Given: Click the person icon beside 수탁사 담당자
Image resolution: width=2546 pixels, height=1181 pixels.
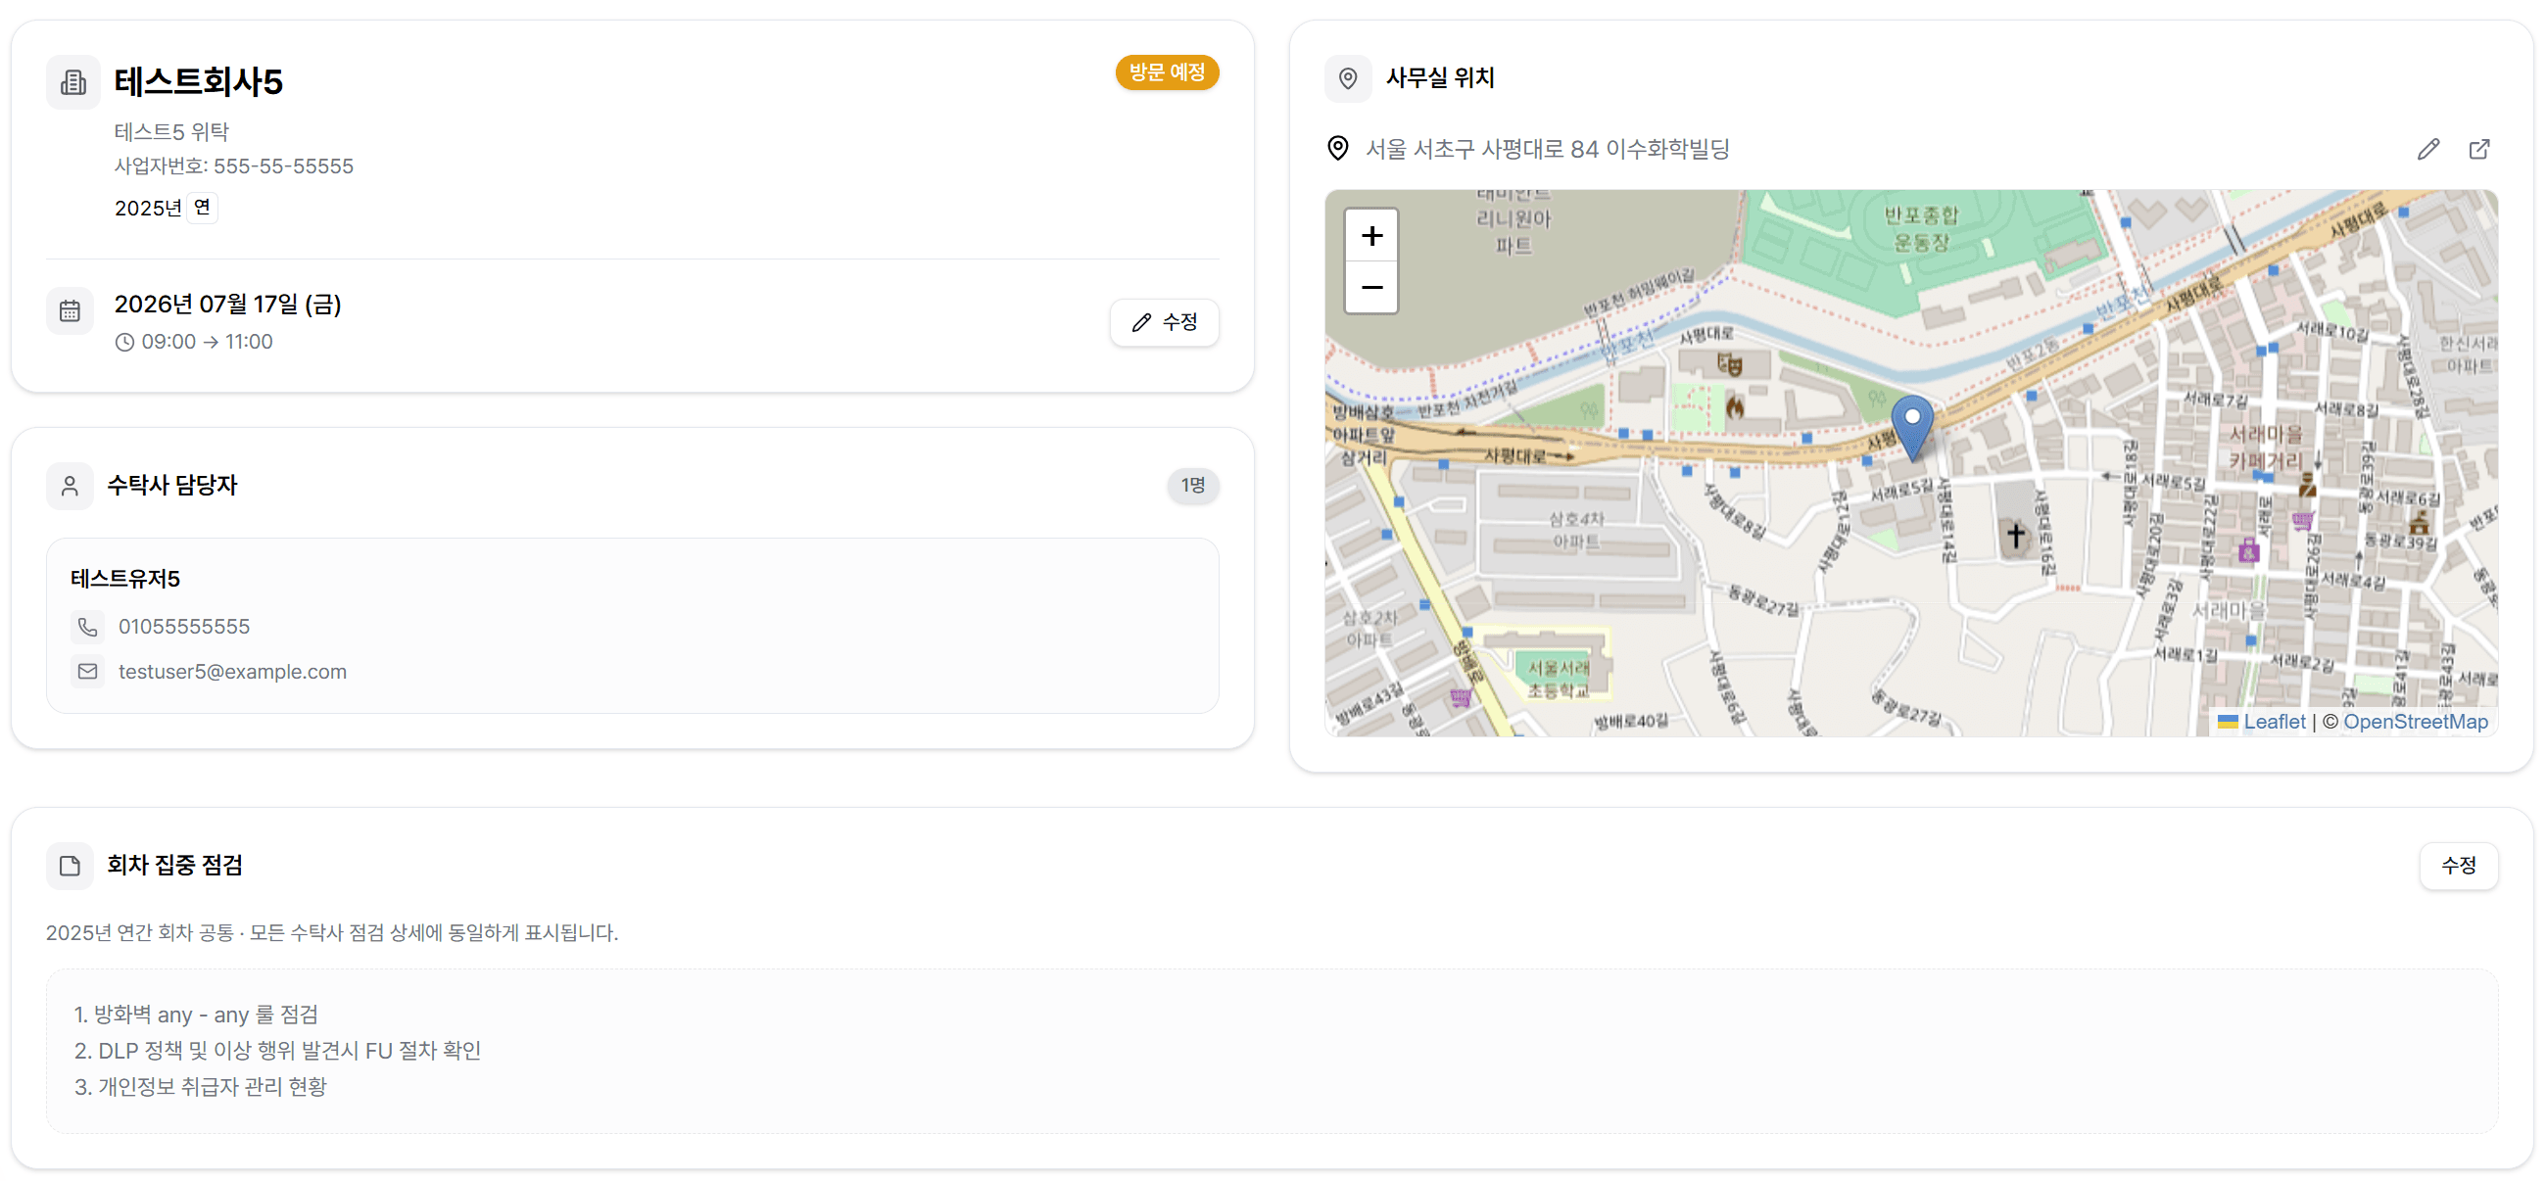Looking at the screenshot, I should [x=70, y=487].
